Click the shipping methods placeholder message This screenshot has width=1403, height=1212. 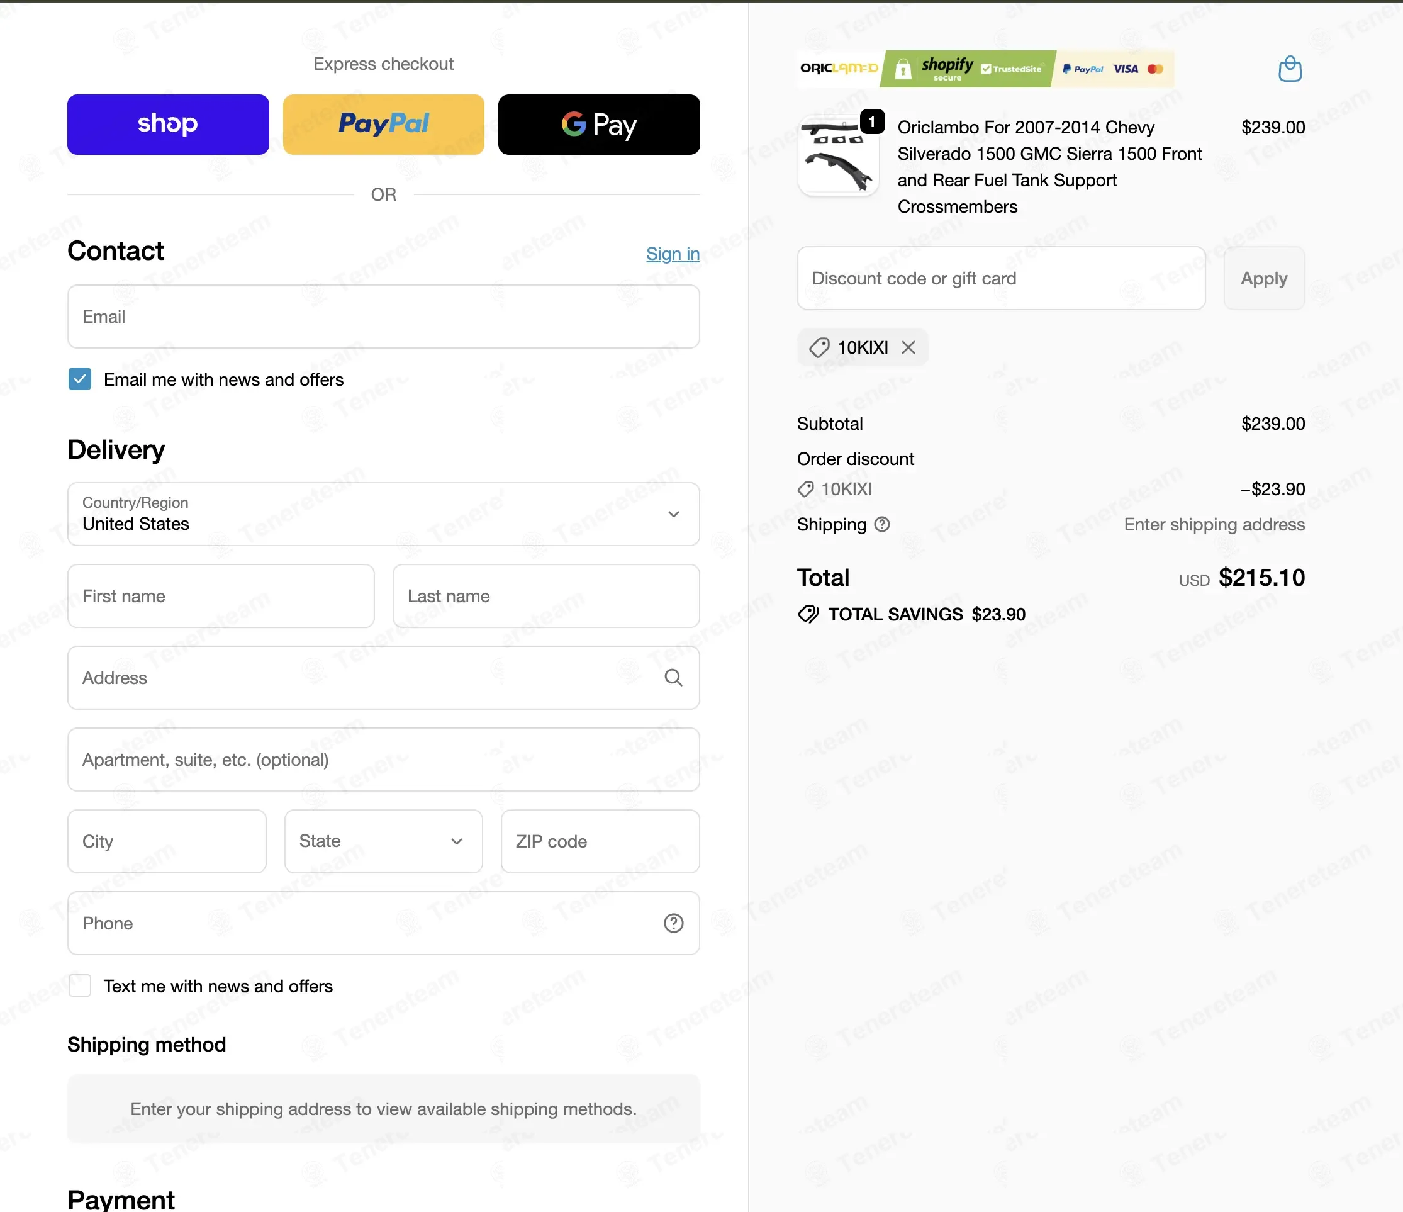[383, 1108]
